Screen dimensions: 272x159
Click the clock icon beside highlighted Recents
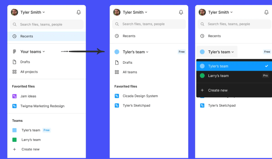click(x=14, y=36)
